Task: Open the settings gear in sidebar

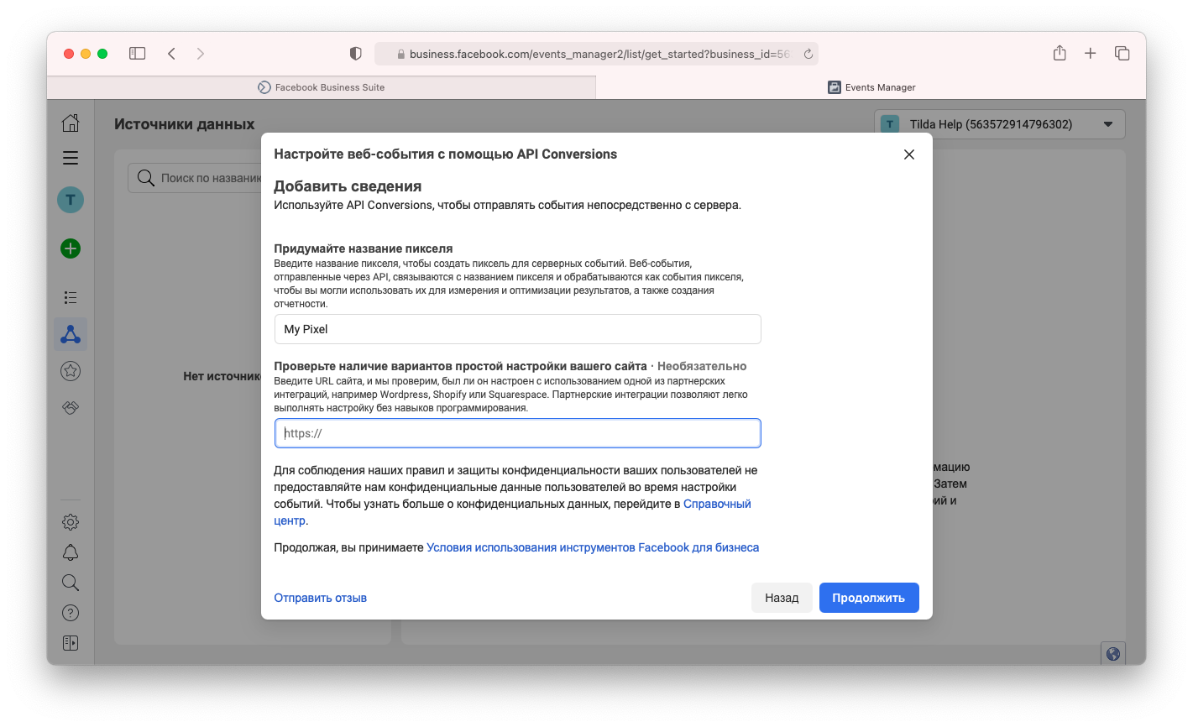Action: 71,522
